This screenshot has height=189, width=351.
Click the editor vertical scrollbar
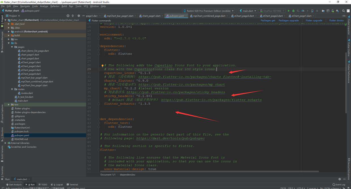click(x=346, y=82)
